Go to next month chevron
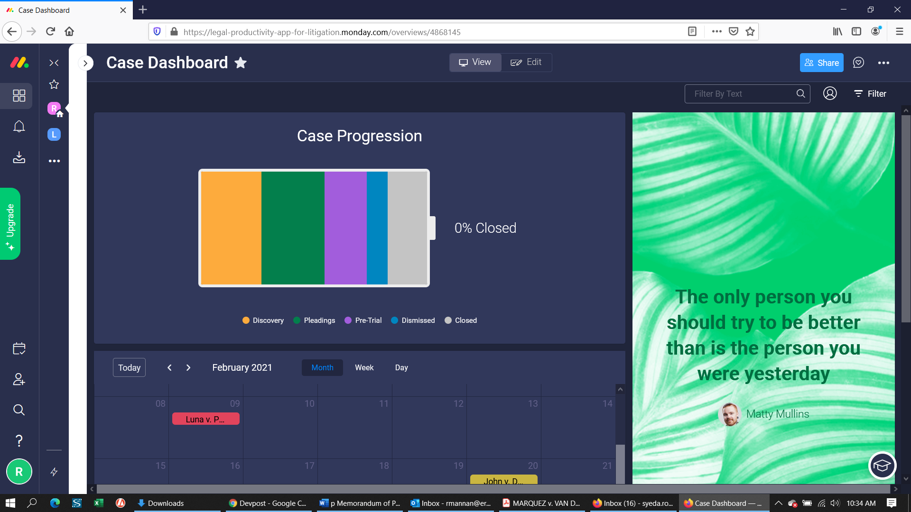The image size is (911, 512). click(x=188, y=367)
